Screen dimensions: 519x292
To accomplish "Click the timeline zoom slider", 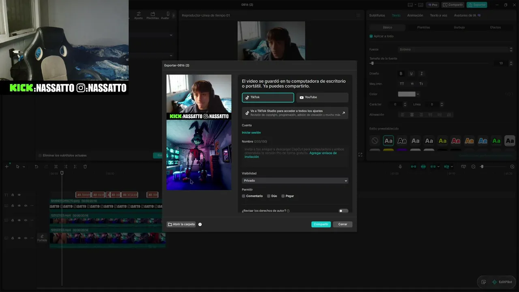I will 493,167.
